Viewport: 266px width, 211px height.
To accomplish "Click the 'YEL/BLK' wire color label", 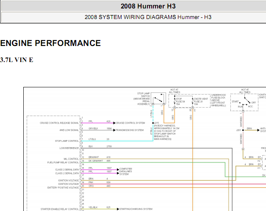I will [93, 208].
